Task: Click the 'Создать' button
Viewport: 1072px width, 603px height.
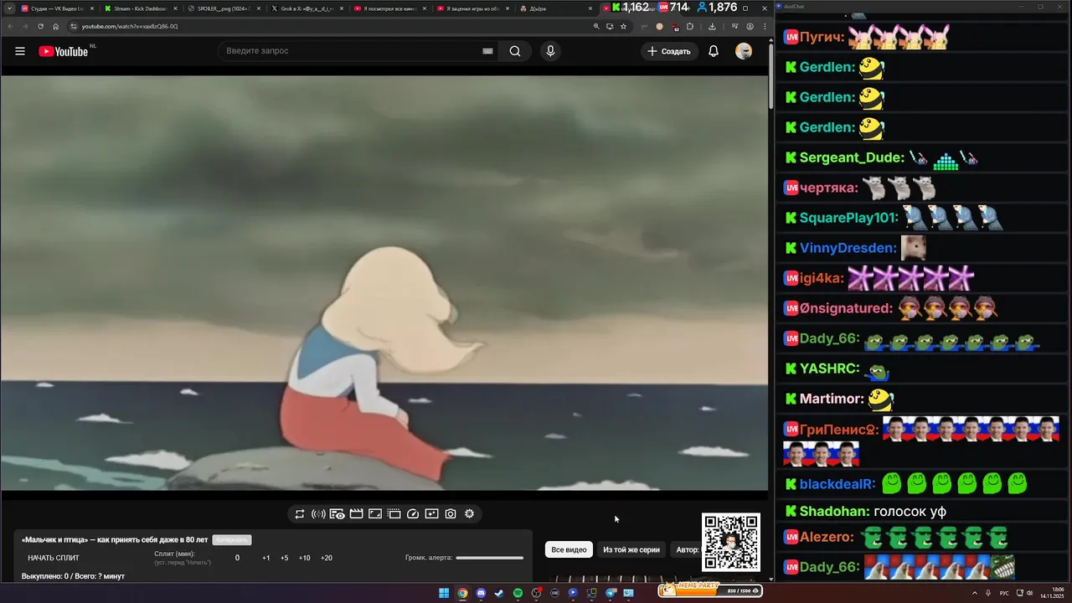Action: [669, 51]
